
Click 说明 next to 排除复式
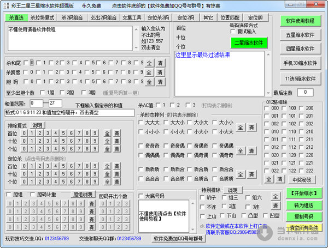pos(37,125)
